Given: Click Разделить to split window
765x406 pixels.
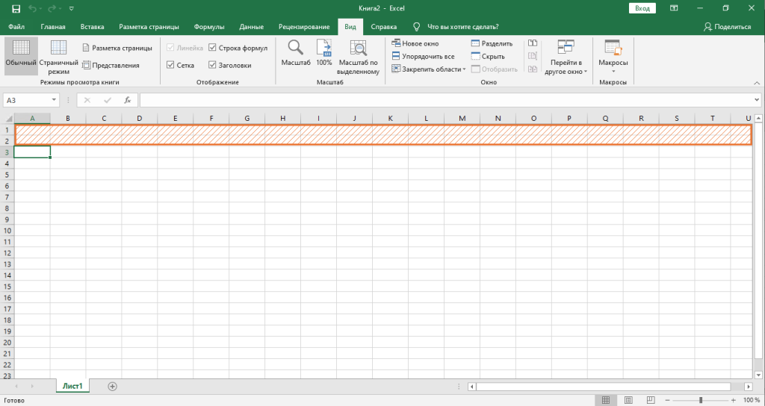Looking at the screenshot, I should pyautogui.click(x=492, y=43).
